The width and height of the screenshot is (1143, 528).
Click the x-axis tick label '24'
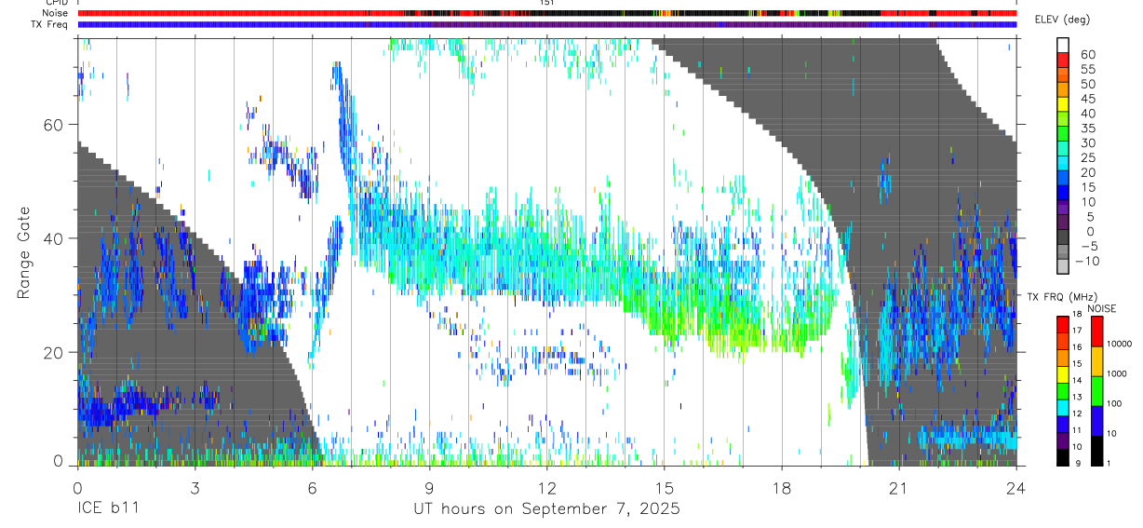(x=1016, y=487)
